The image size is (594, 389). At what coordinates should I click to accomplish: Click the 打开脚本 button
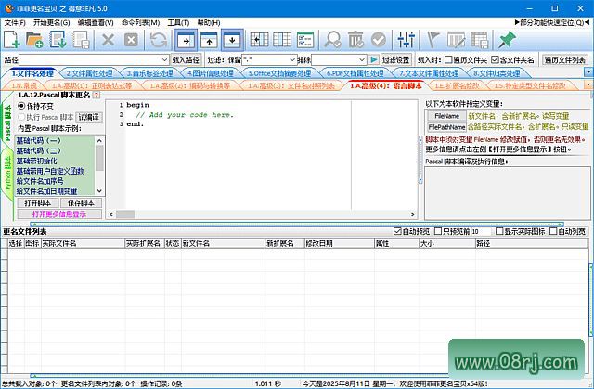[x=37, y=202]
